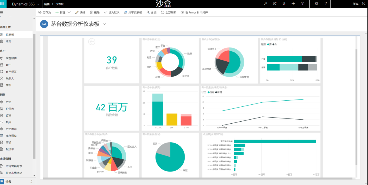
Task: Click the lightbulb assistant icon
Action: pyautogui.click(x=284, y=4)
